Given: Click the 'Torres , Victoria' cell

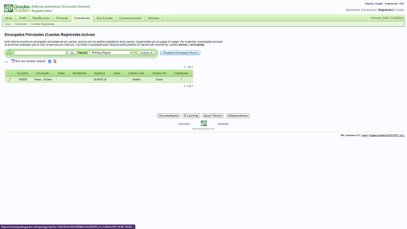Looking at the screenshot, I should (x=43, y=80).
